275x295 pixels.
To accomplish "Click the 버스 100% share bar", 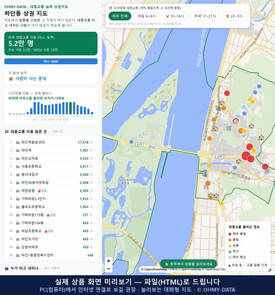I will point(51,61).
